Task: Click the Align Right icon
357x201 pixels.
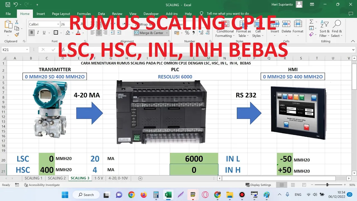Action: click(105, 33)
